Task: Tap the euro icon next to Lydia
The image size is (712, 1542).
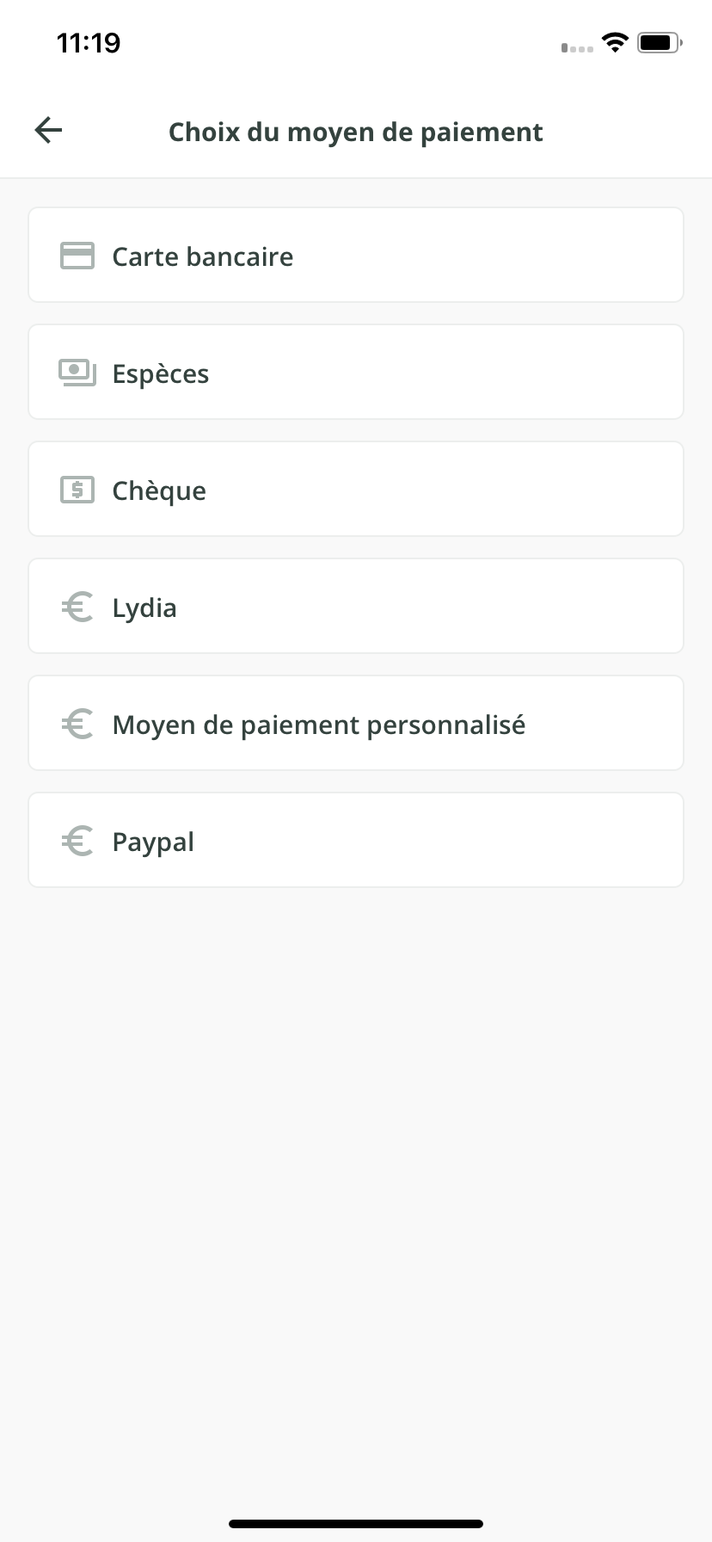Action: [x=77, y=607]
